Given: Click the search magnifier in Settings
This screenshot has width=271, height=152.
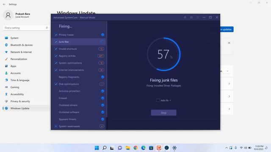Looking at the screenshot, I should [47, 28].
